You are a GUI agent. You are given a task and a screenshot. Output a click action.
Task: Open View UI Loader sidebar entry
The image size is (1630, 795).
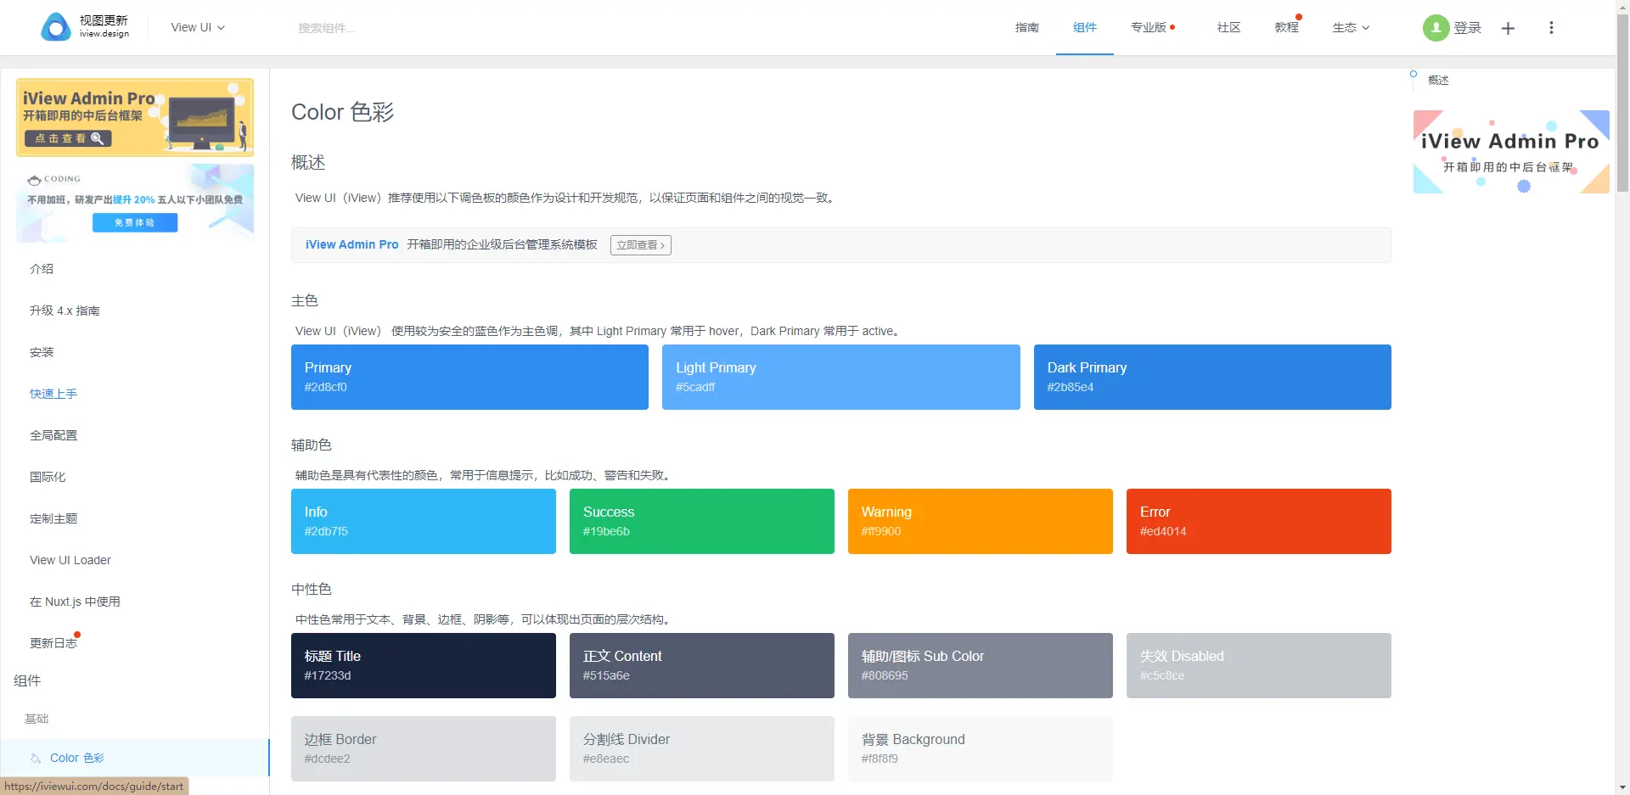pos(70,560)
